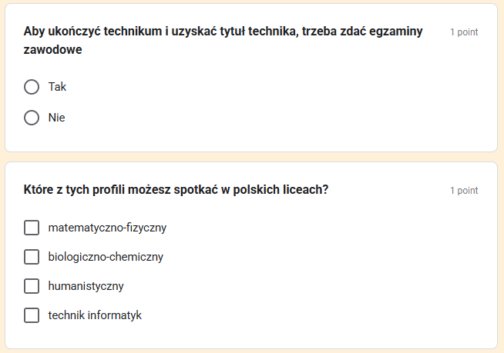Click the word "zawodowe" in first question
Screen dimensions: 504x353
click(x=53, y=49)
